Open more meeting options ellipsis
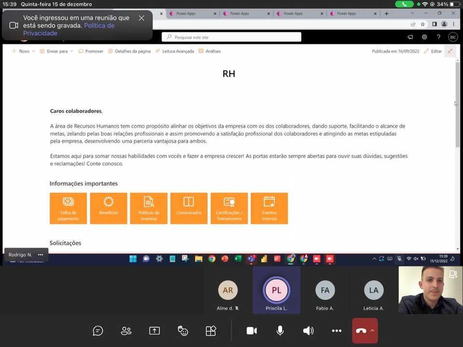463x347 pixels. coord(337,331)
